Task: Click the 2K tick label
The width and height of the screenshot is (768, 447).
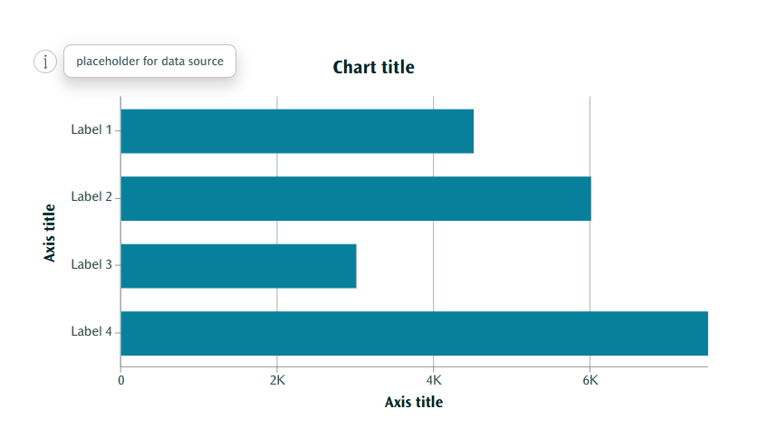Action: [x=277, y=380]
